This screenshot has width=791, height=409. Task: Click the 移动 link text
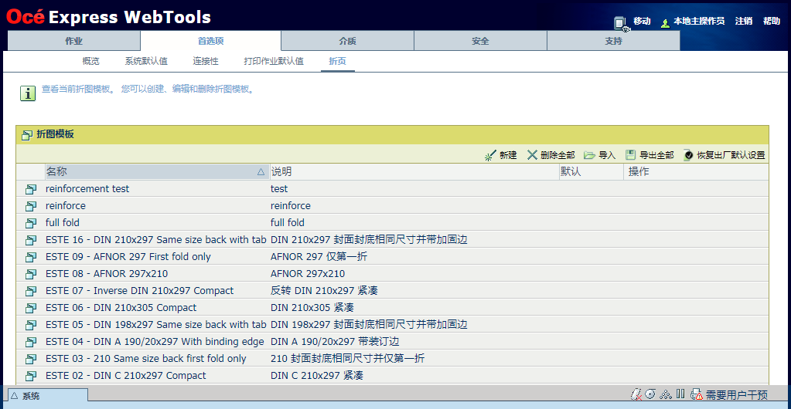point(642,21)
